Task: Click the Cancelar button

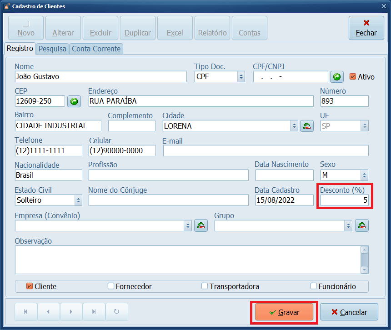Action: pyautogui.click(x=349, y=312)
